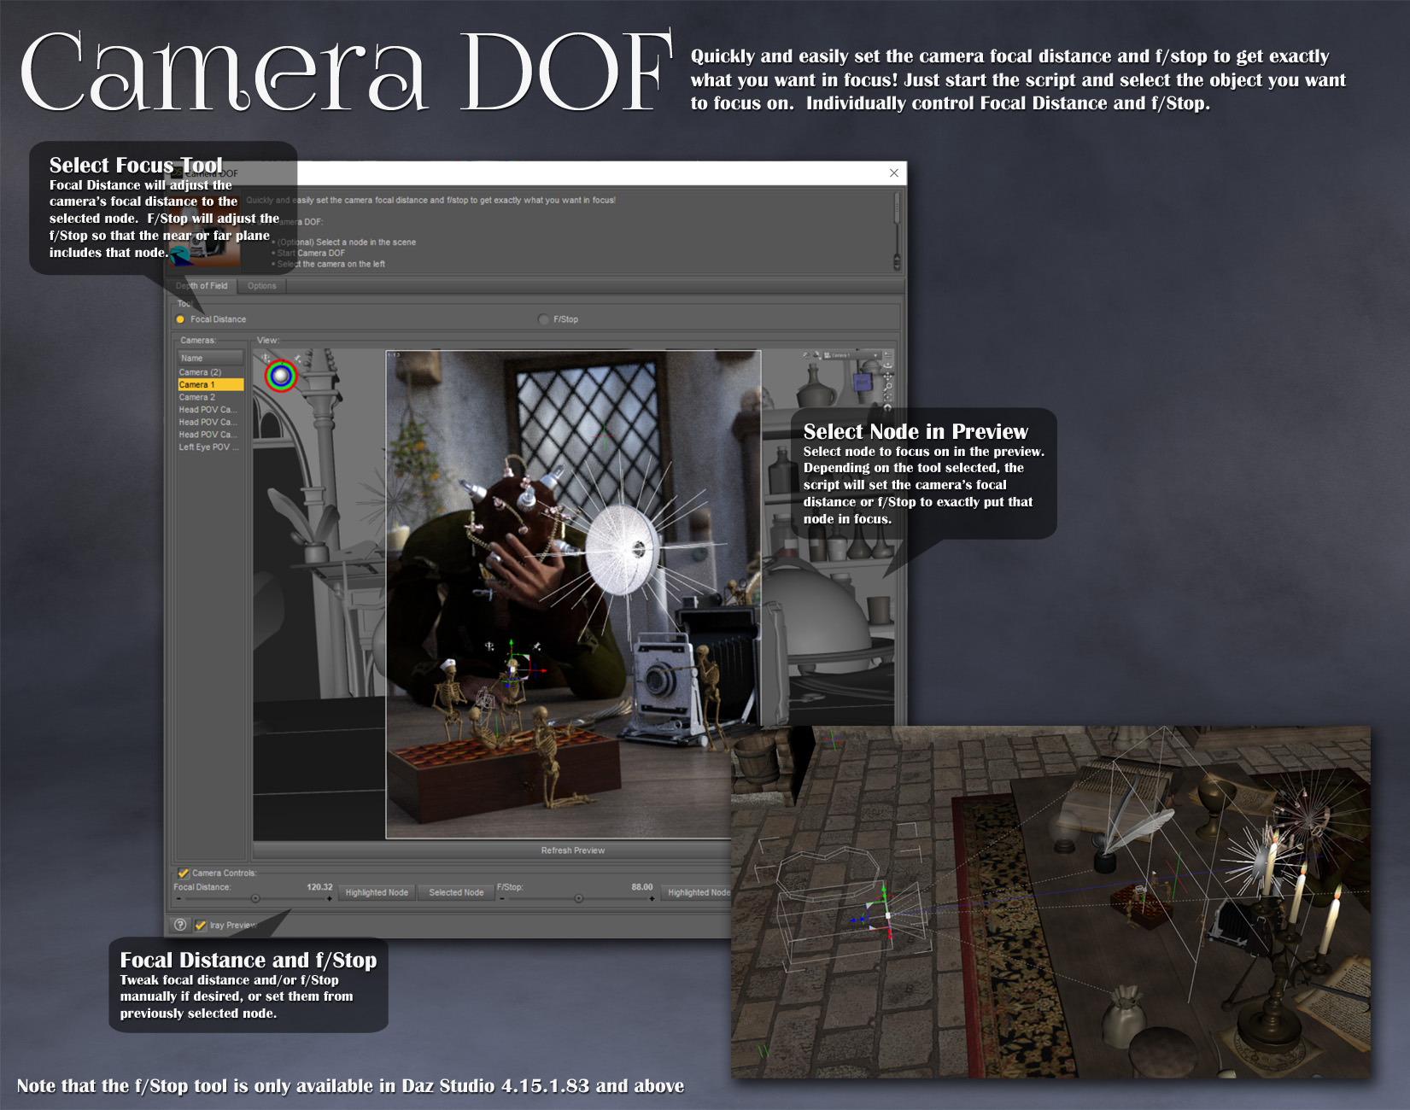Switch to the Depth of Field tab

tap(202, 286)
